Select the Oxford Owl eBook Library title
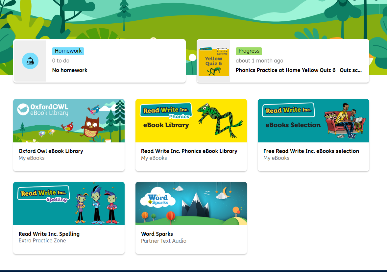The image size is (387, 272). (x=51, y=151)
